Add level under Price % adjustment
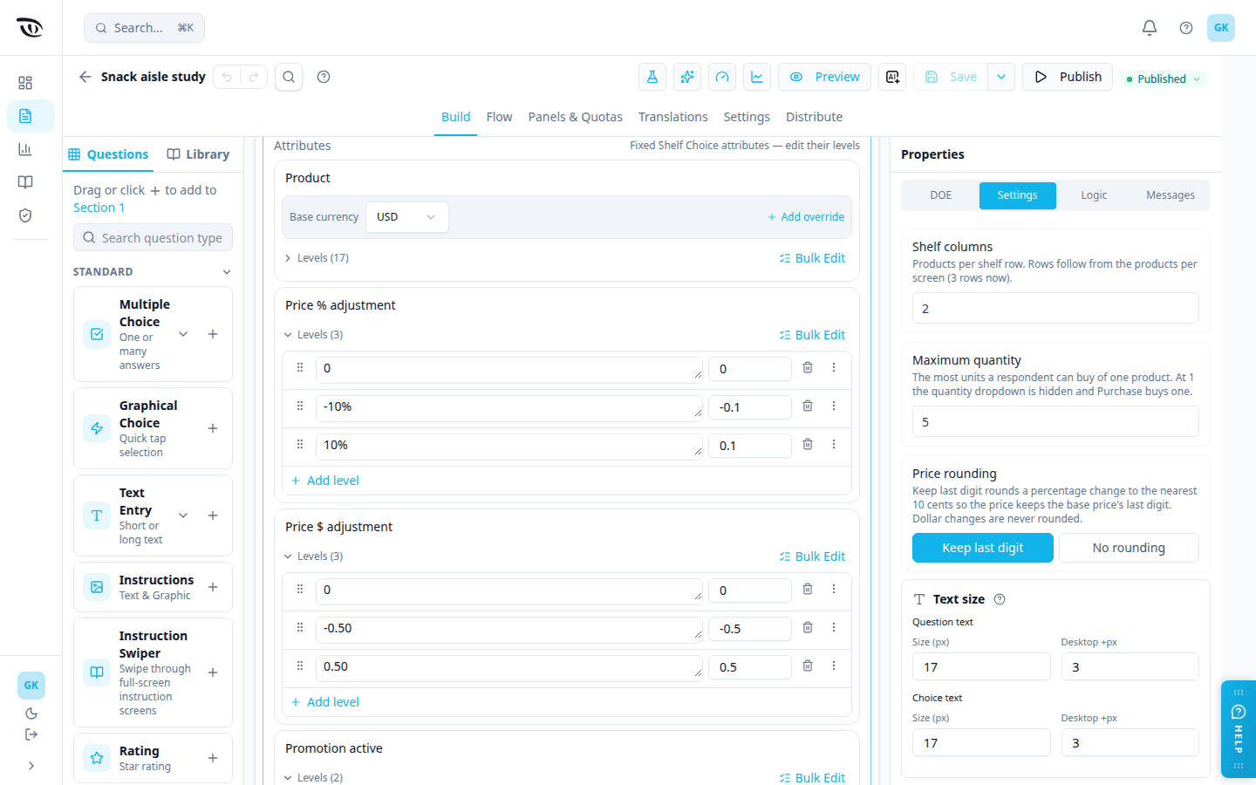 pyautogui.click(x=324, y=481)
